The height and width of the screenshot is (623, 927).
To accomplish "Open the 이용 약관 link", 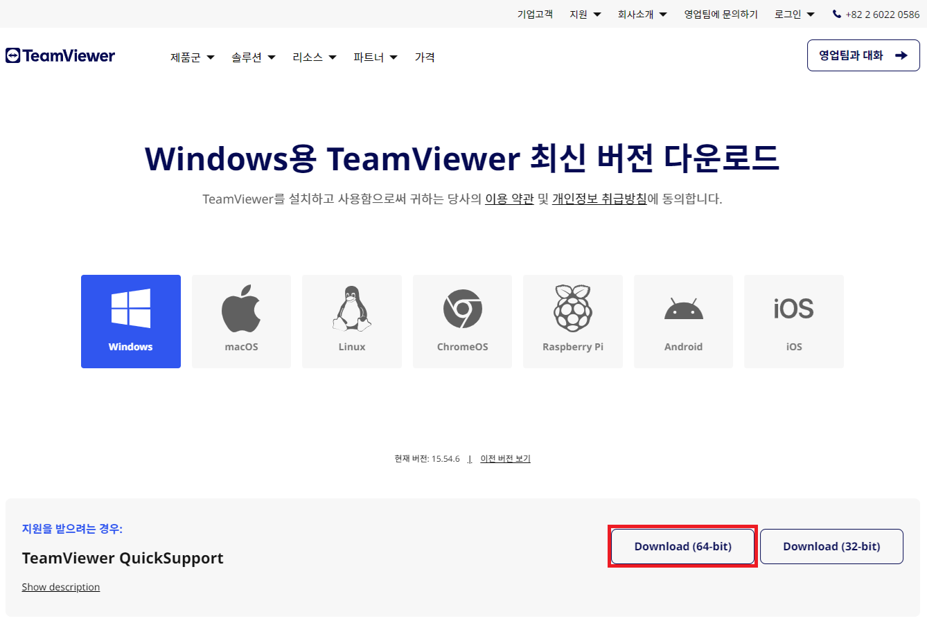I will [509, 199].
